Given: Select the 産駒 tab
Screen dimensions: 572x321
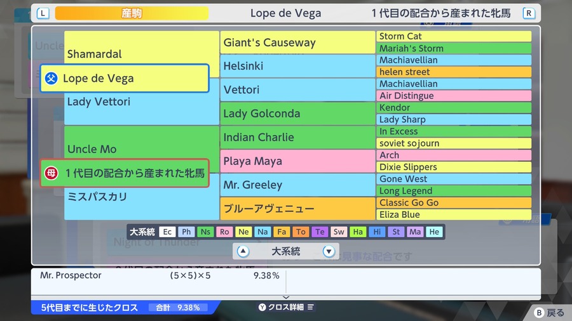Looking at the screenshot, I should coord(132,13).
